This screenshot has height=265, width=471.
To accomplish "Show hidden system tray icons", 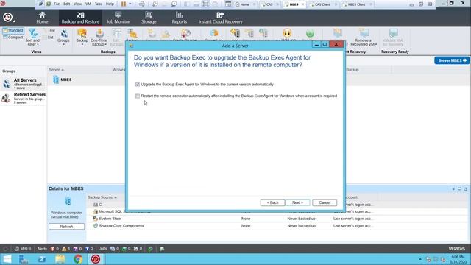I will click(420, 259).
